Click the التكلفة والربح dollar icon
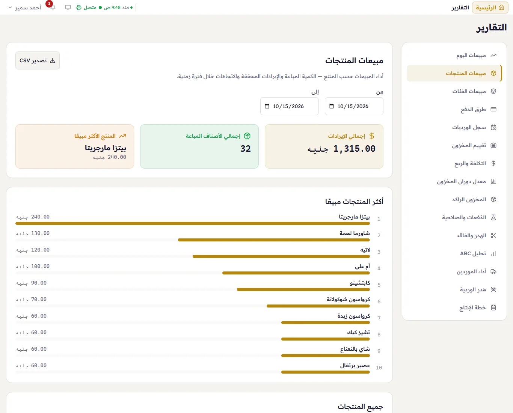513x413 pixels. coord(493,163)
